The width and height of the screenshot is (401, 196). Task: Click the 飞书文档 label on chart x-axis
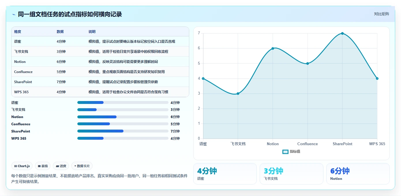(238, 144)
